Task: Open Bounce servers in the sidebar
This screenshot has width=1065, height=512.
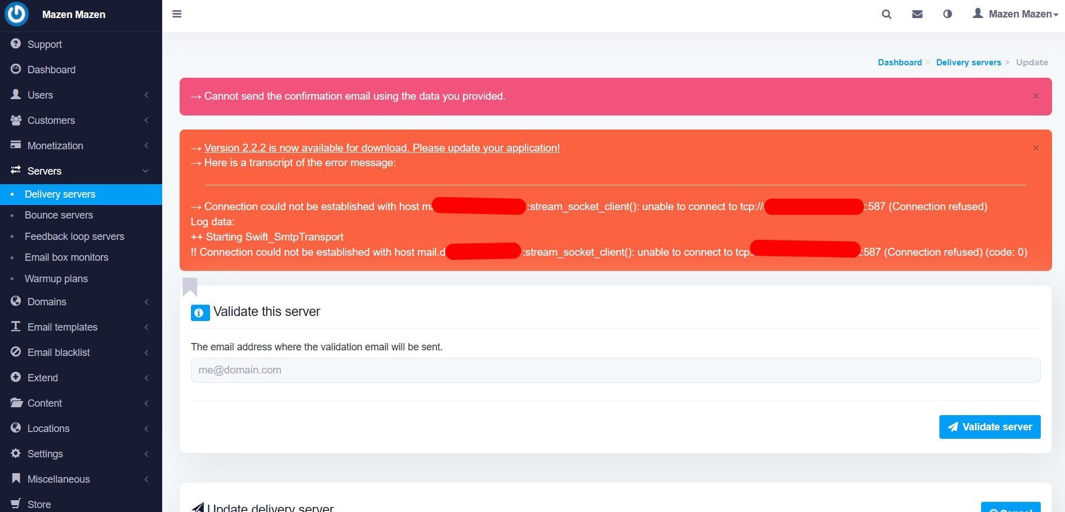Action: click(81, 215)
